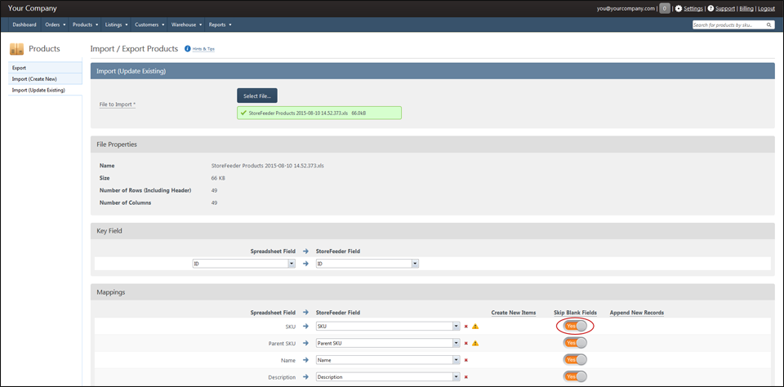
Task: Remove the Parent SKU mapping red X
Action: 466,344
